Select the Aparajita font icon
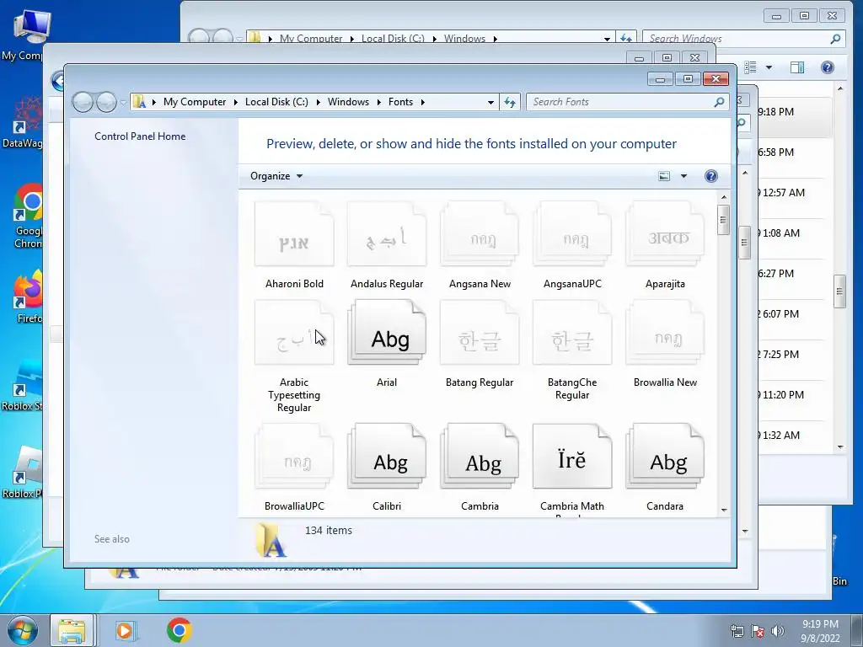Image resolution: width=863 pixels, height=647 pixels. [665, 234]
